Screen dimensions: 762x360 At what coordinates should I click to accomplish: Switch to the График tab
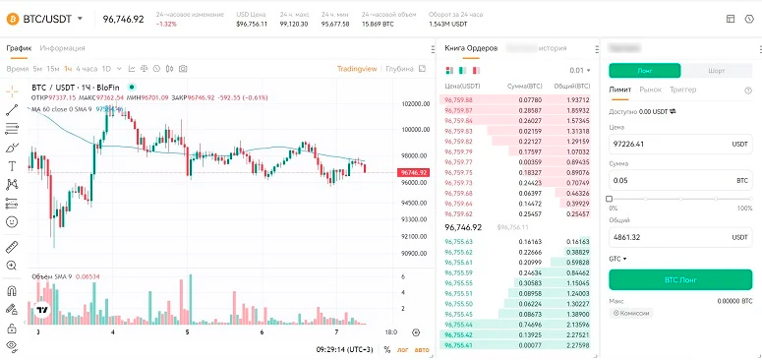[19, 48]
